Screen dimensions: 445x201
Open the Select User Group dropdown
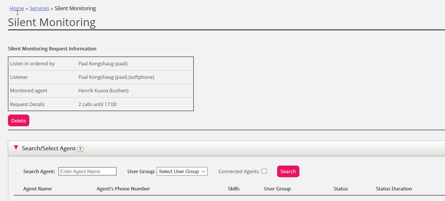(182, 171)
